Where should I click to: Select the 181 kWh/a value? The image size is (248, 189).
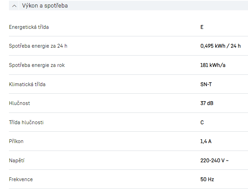point(213,65)
